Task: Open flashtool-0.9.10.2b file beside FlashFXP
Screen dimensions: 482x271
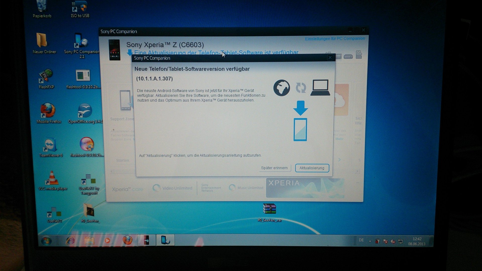Action: (83, 79)
